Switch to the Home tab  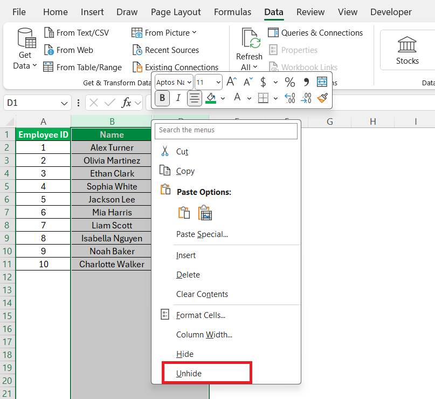(x=55, y=12)
